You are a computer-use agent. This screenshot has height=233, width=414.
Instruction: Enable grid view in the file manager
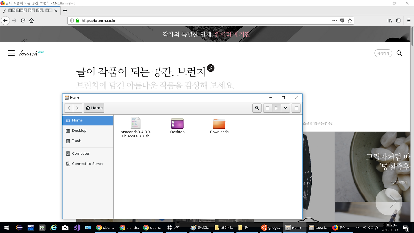(x=277, y=108)
